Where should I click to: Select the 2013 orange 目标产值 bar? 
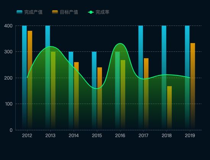tap(53, 91)
